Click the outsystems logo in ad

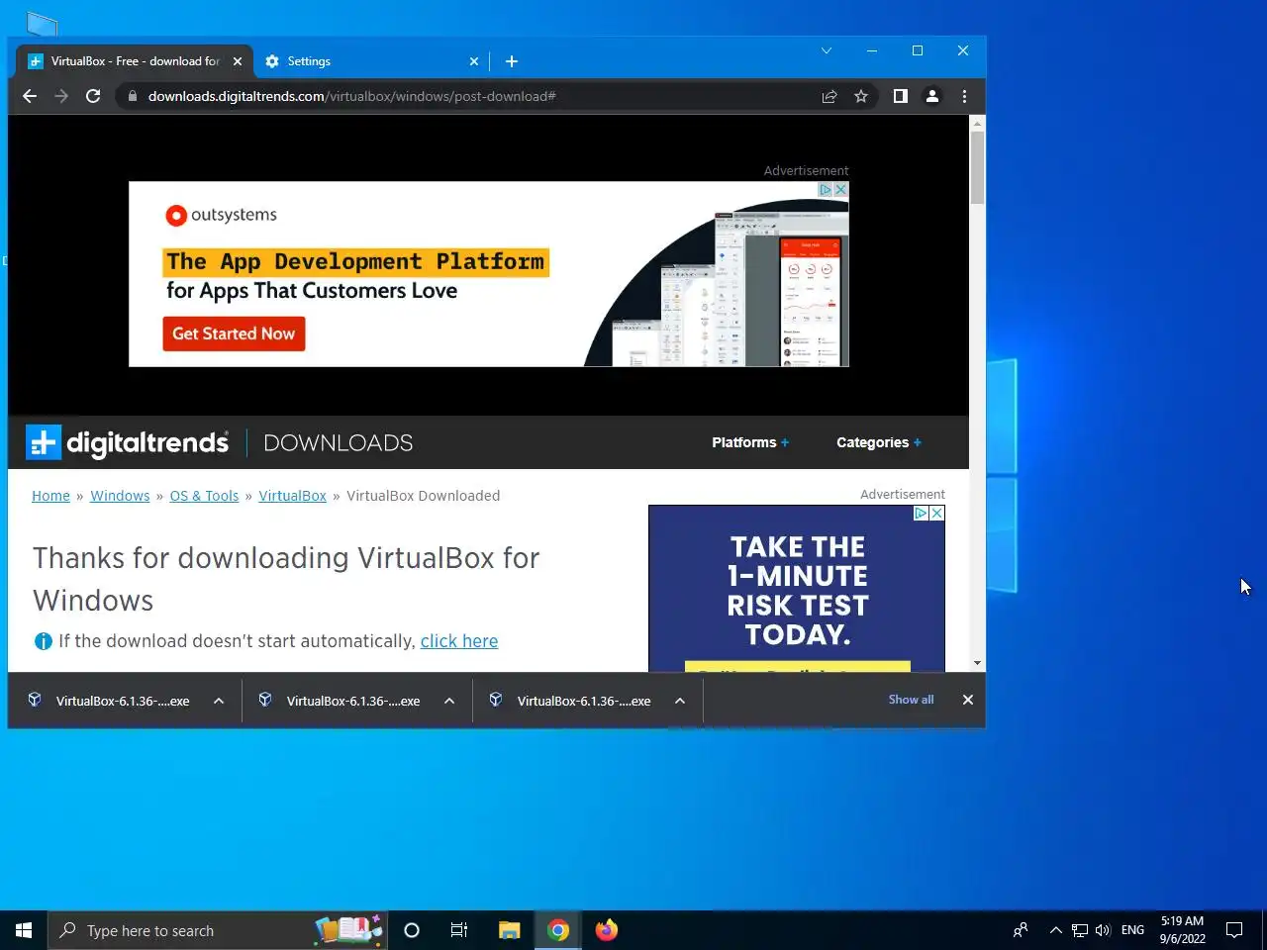tap(222, 215)
